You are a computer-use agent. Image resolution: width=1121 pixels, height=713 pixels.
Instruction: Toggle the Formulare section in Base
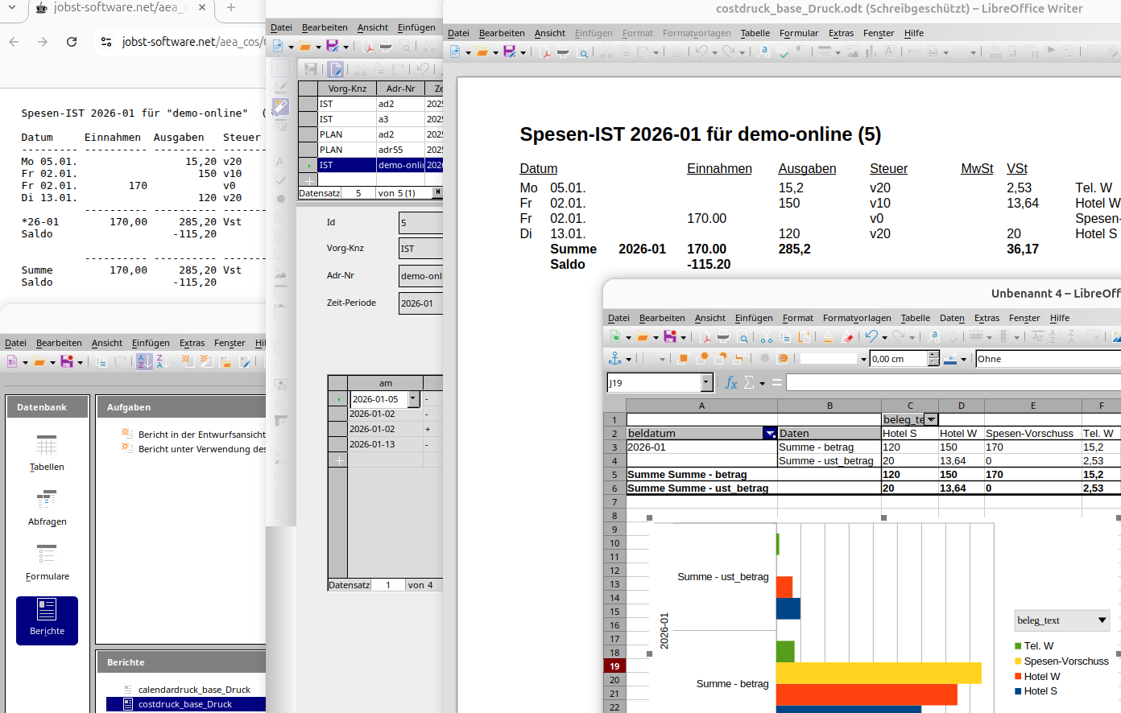47,563
